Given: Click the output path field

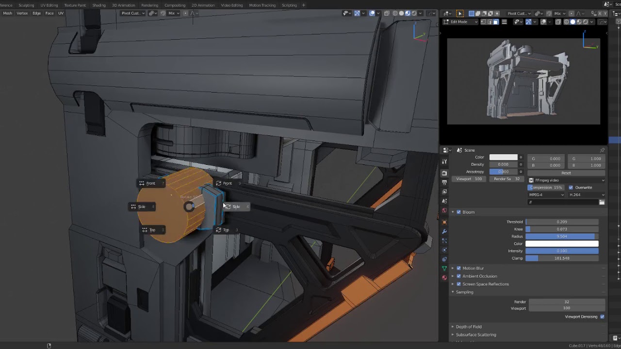Looking at the screenshot, I should (563, 202).
